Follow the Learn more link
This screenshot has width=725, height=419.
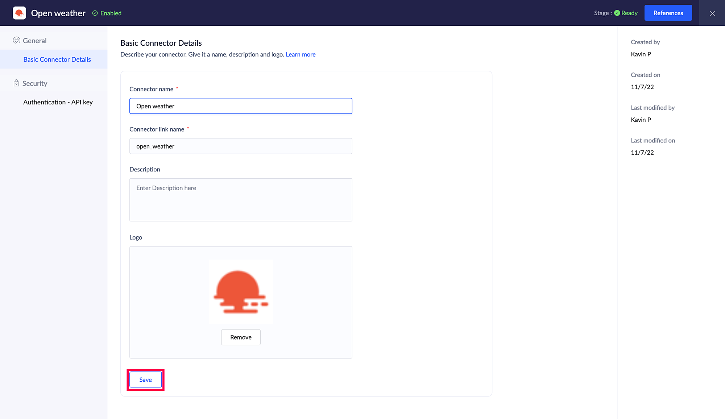coord(301,54)
